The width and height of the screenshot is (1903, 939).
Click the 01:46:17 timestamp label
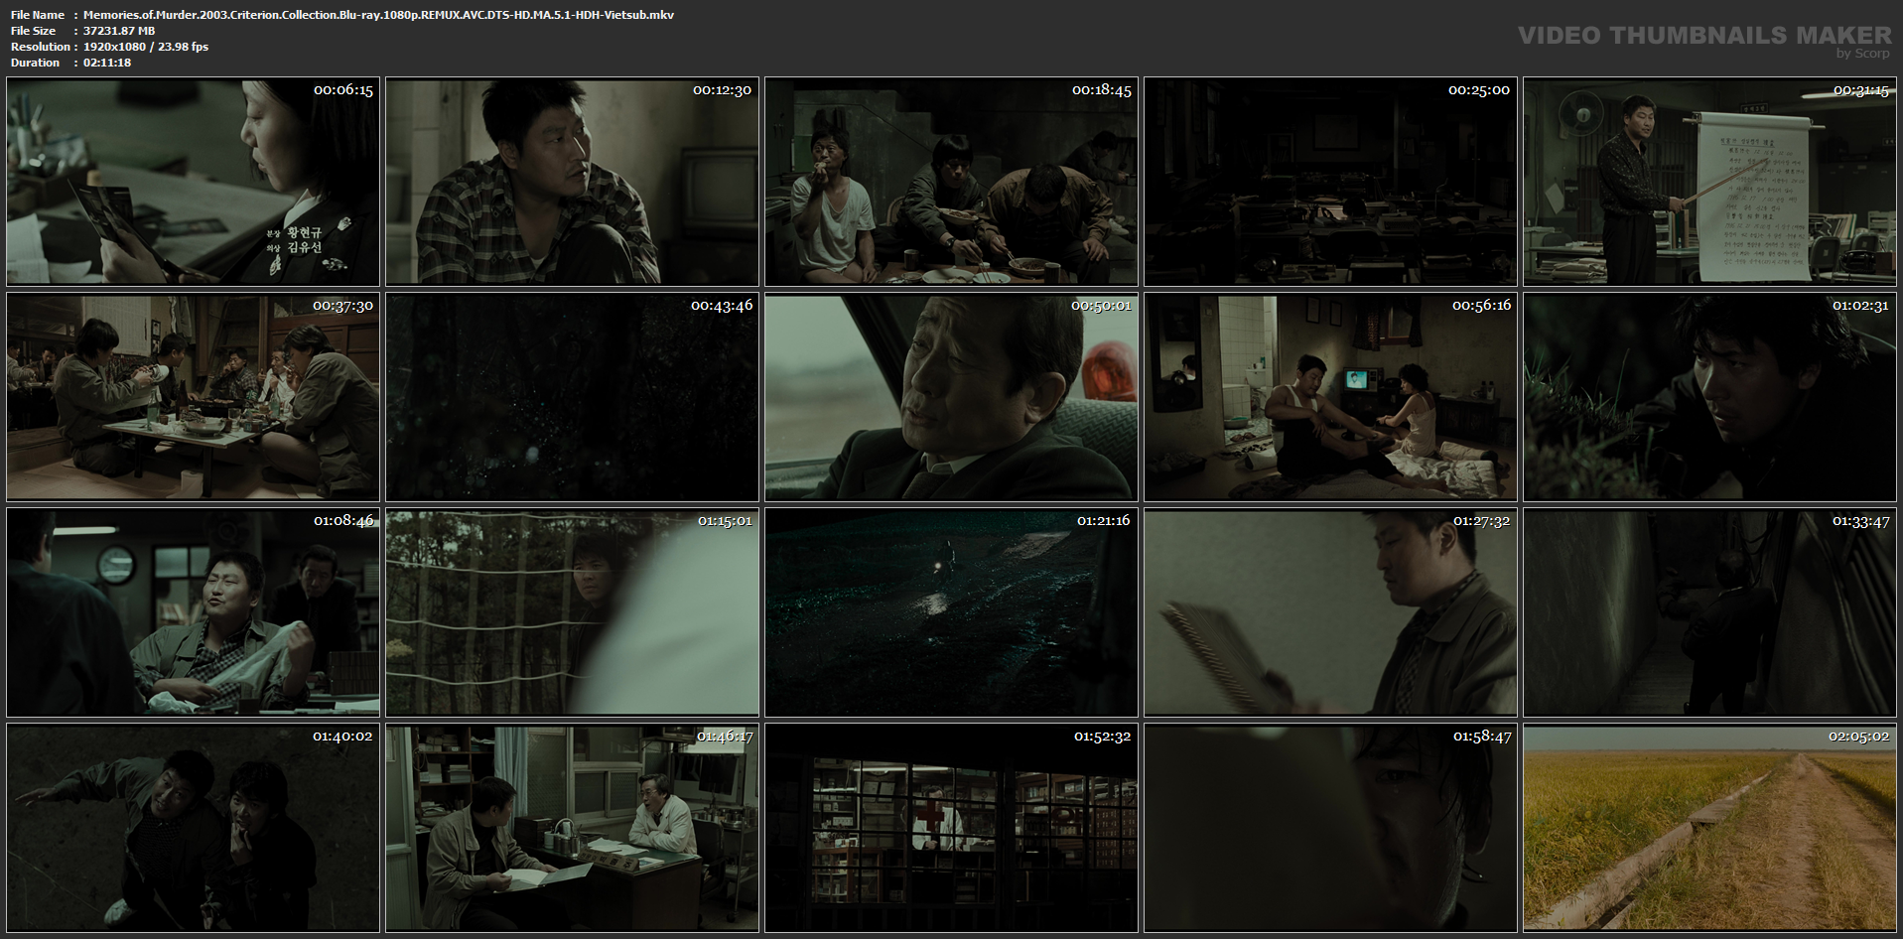tap(725, 737)
